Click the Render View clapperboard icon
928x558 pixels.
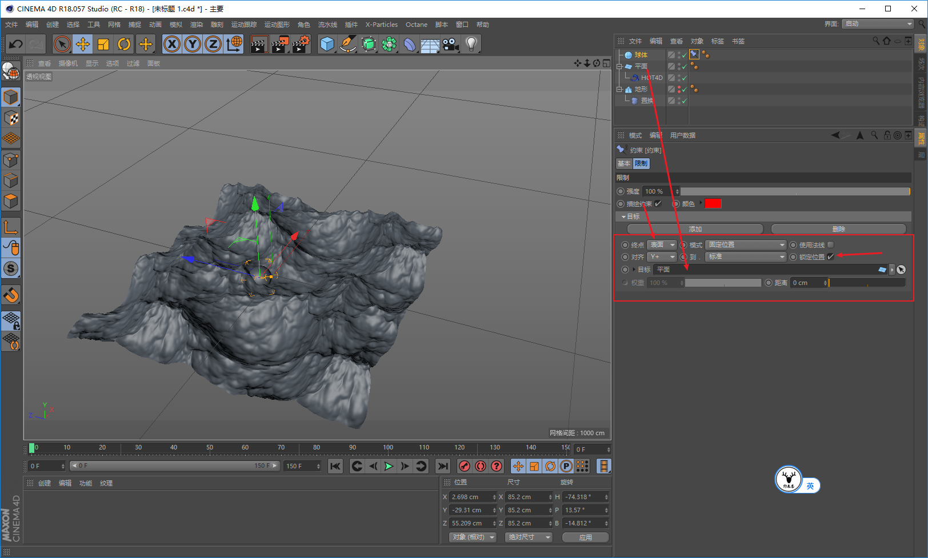pyautogui.click(x=259, y=44)
